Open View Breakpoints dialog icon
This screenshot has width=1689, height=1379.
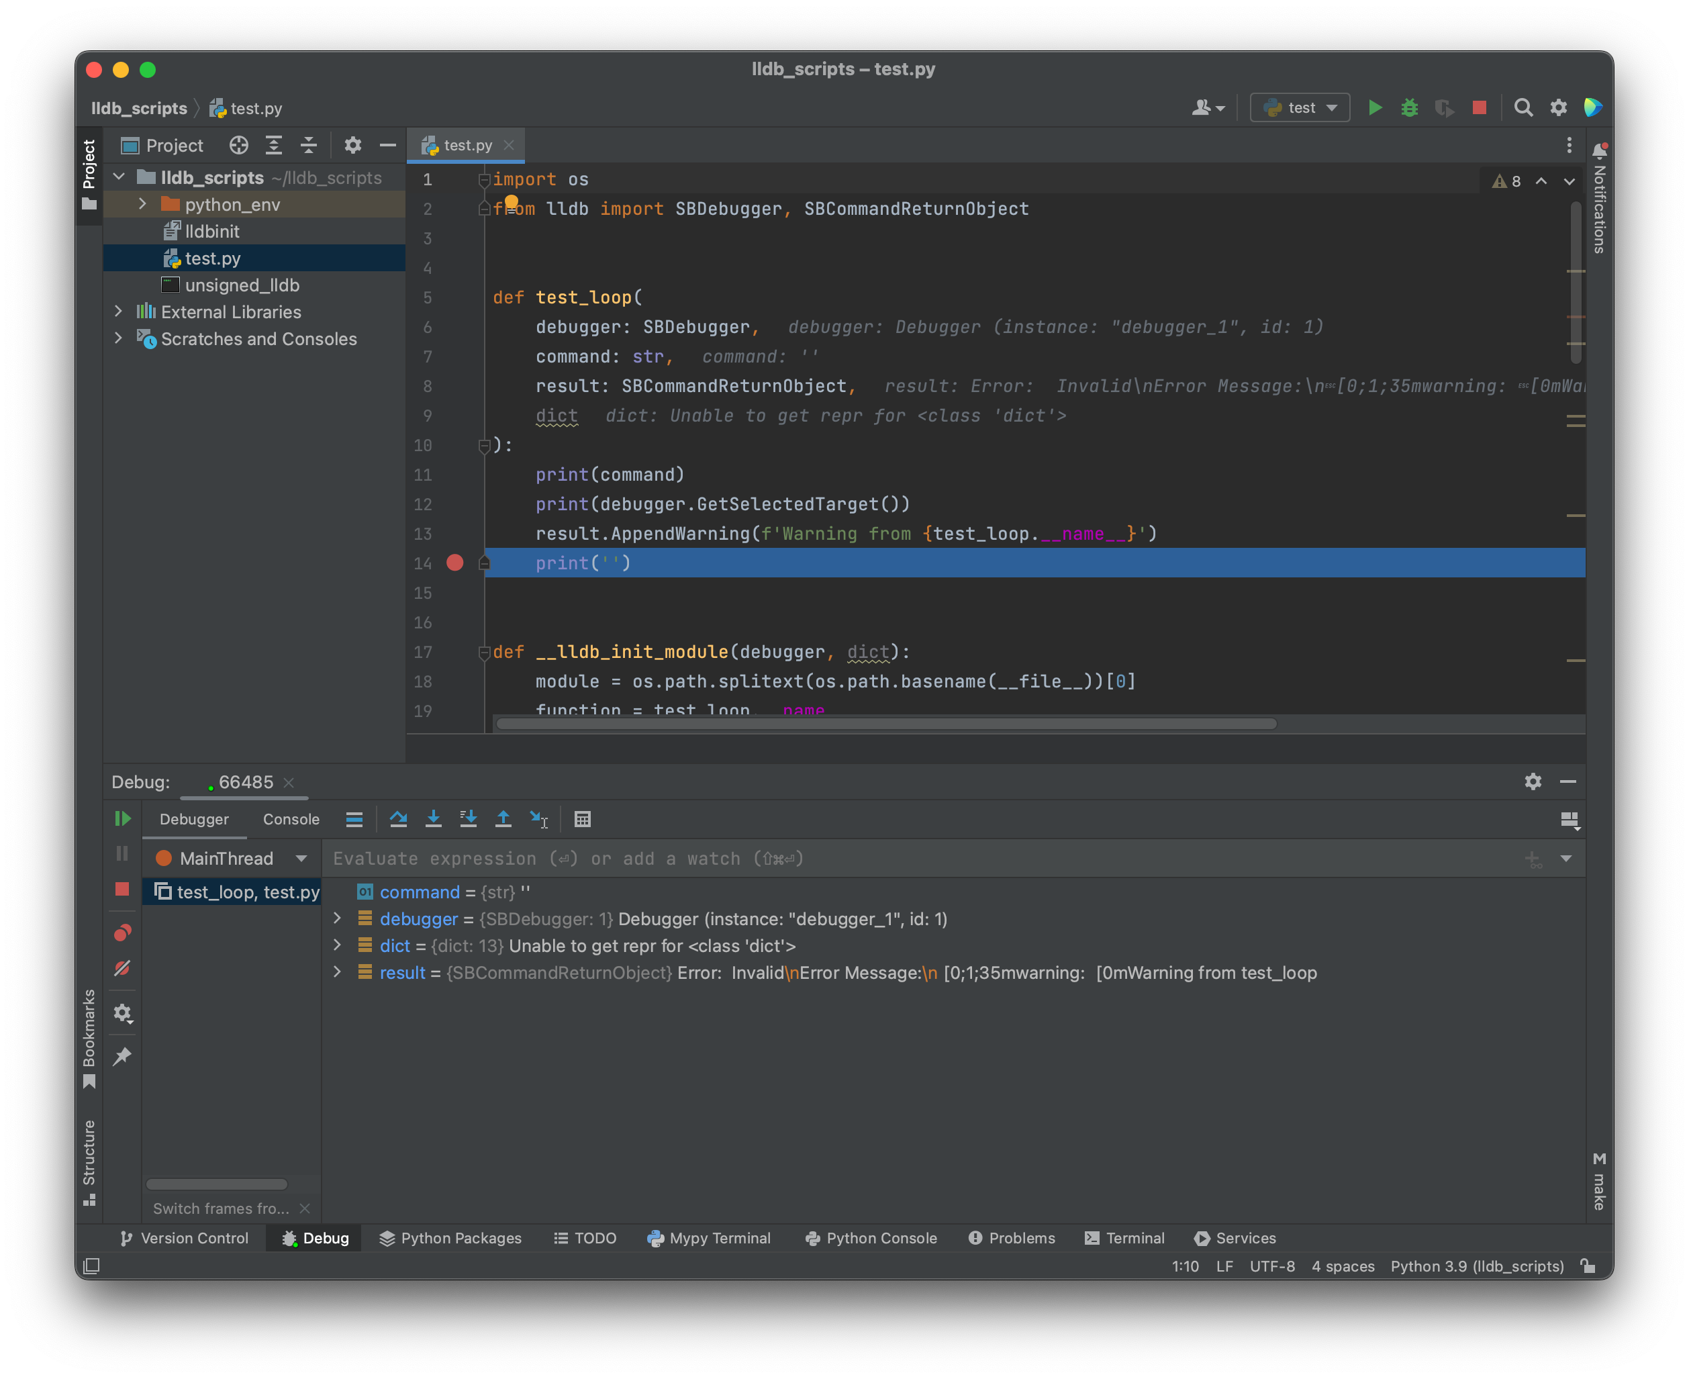tap(123, 932)
